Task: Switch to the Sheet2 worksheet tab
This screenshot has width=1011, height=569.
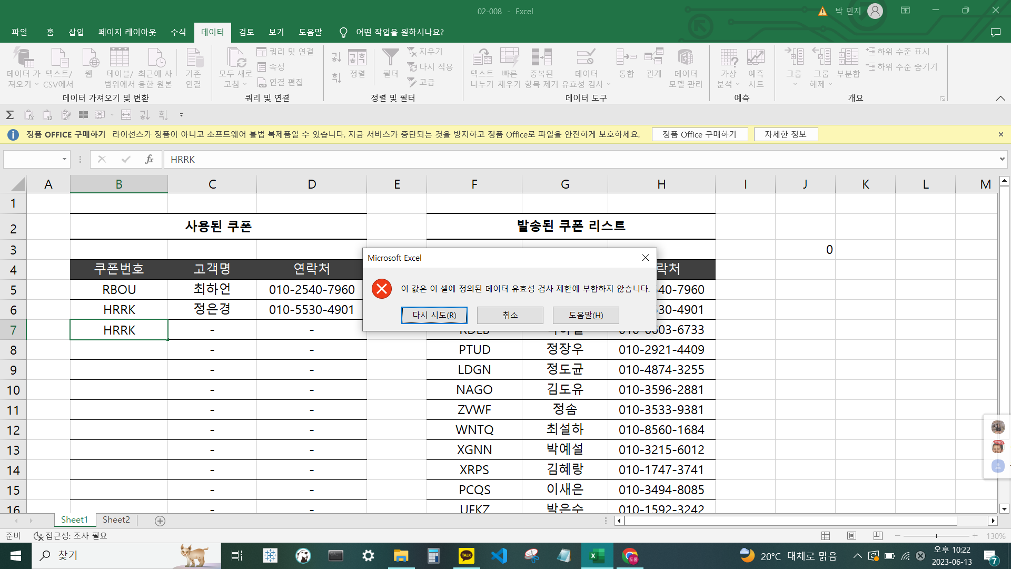Action: pos(116,520)
